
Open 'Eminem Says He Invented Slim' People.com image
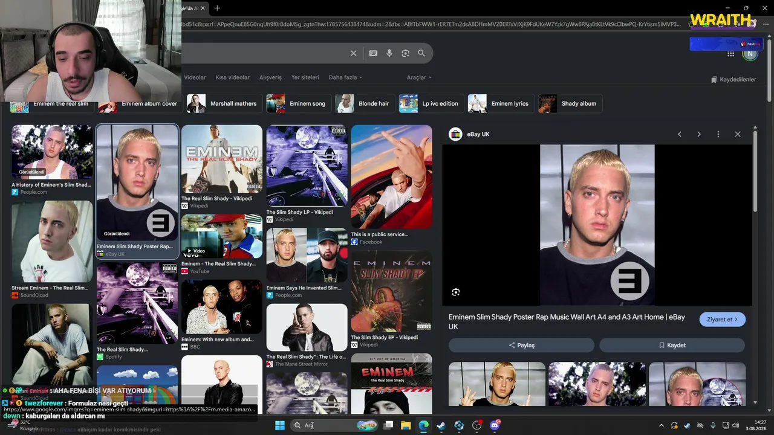coord(307,256)
